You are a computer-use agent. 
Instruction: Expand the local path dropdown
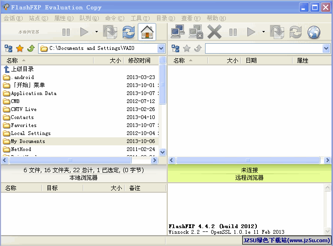coord(161,48)
